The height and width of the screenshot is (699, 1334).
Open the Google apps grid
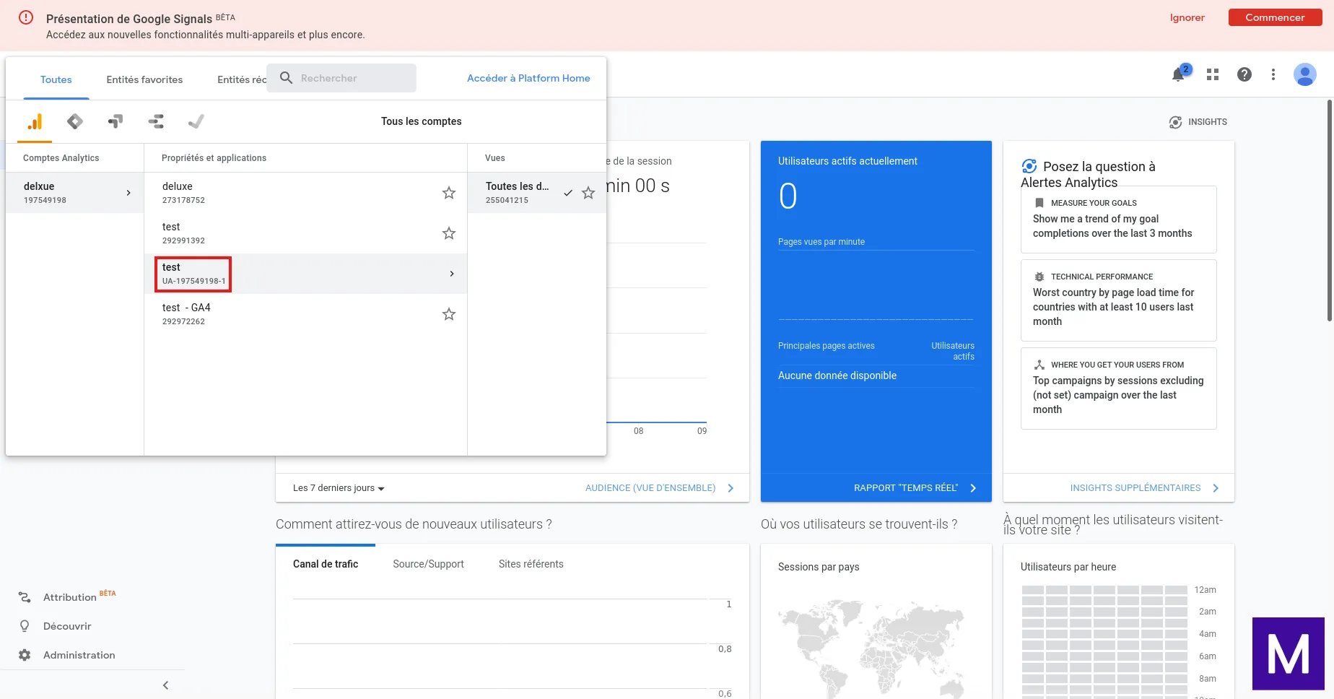[x=1213, y=74]
